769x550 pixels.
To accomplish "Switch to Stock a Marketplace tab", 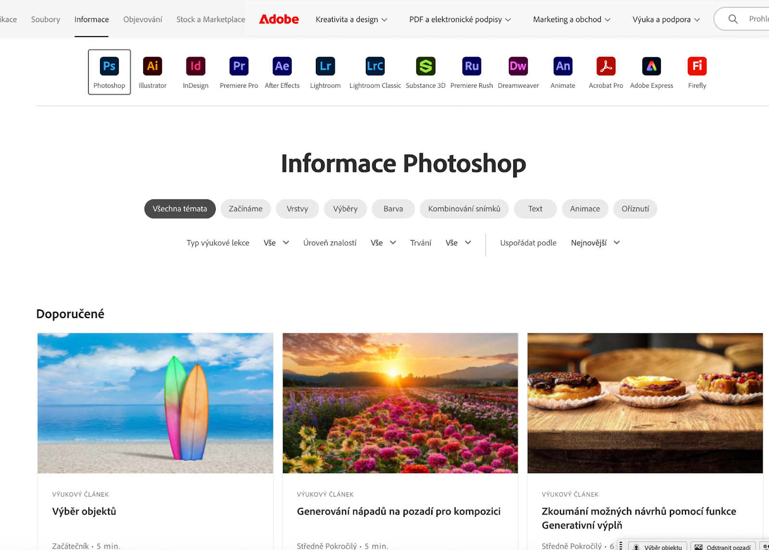I will point(211,20).
